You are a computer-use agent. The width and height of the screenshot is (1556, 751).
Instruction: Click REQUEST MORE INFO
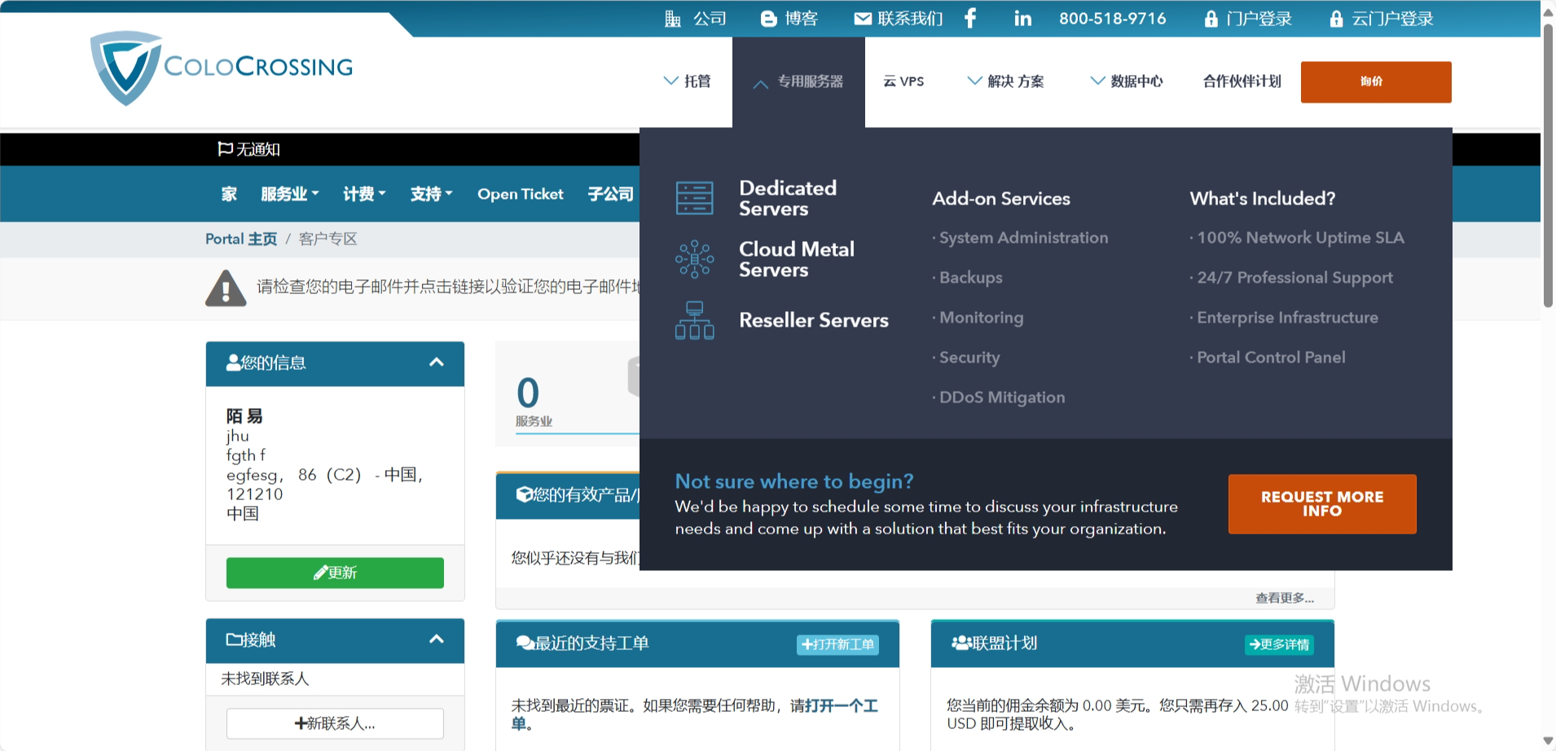click(1321, 503)
